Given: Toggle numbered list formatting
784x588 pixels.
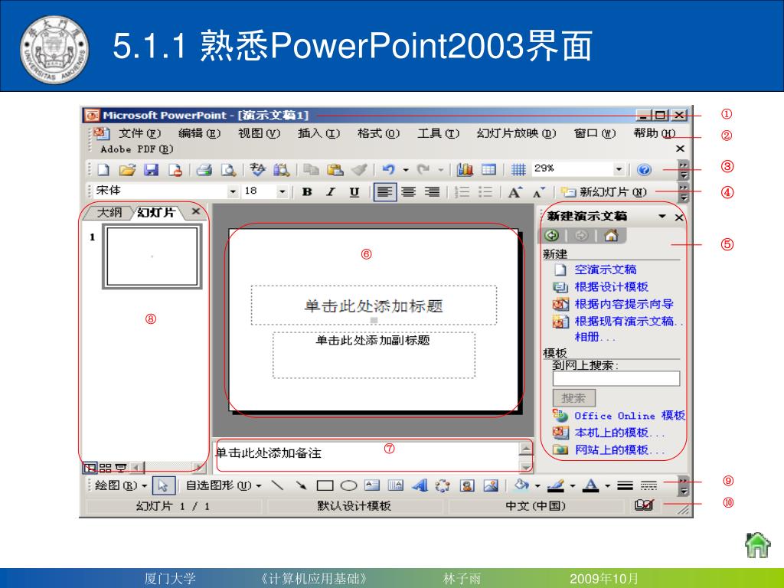Looking at the screenshot, I should click(462, 192).
